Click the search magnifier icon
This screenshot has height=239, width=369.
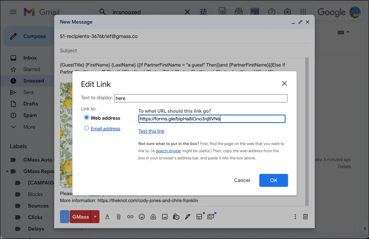[102, 12]
